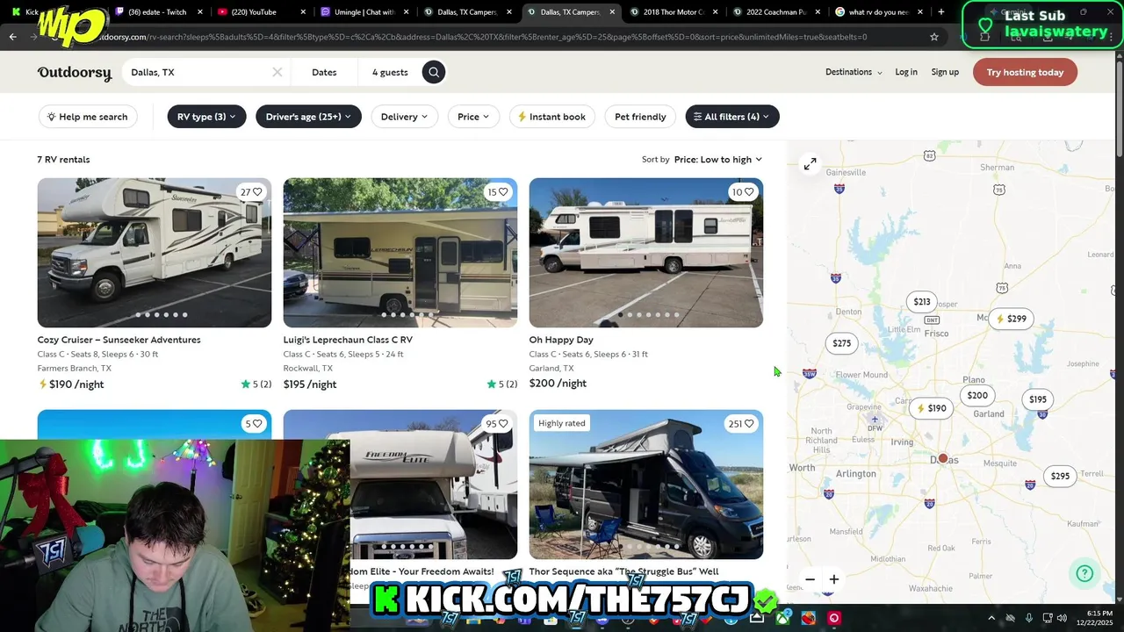Open RV type (3) filter
This screenshot has width=1124, height=632.
point(206,117)
